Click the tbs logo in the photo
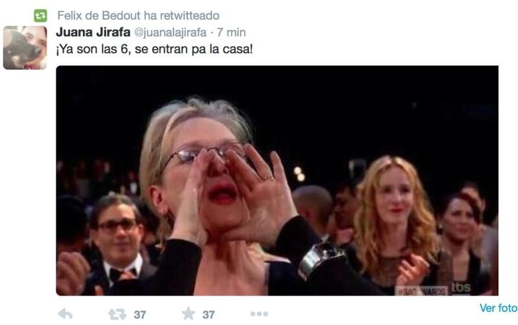Screen dimensions: 518x325 point(461,287)
